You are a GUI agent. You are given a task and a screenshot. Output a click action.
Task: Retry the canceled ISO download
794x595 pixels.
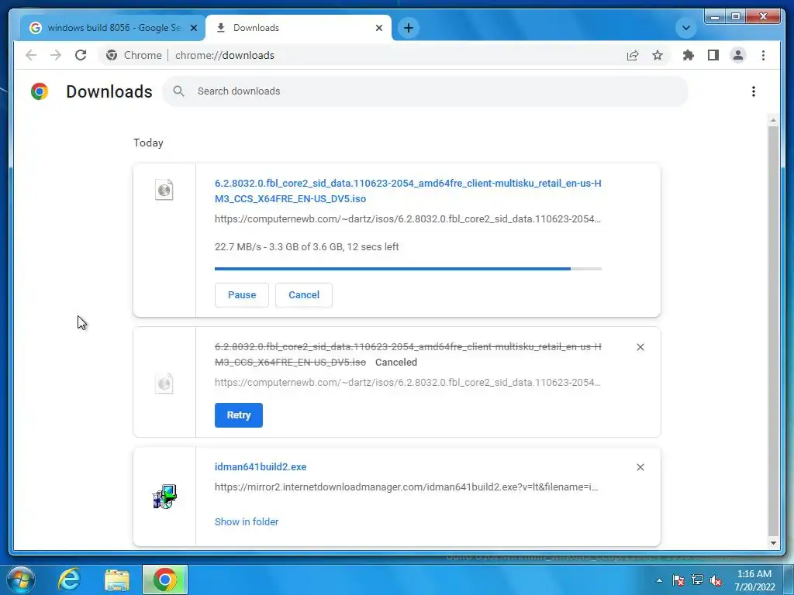(239, 415)
